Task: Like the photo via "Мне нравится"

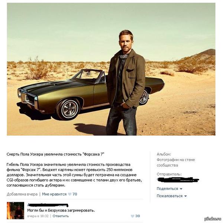Action: pos(54,194)
